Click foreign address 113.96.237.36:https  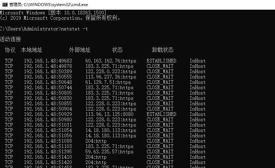[x=111, y=77]
